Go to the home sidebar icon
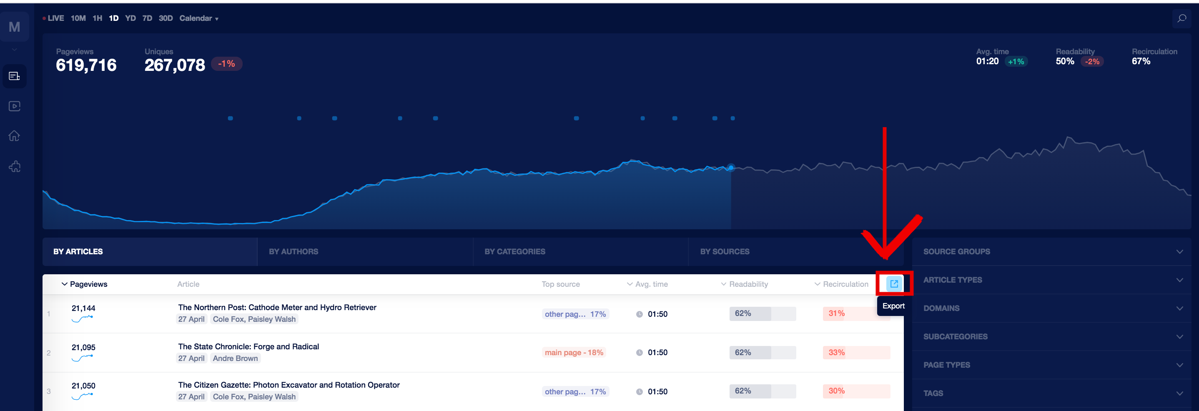 (x=15, y=136)
